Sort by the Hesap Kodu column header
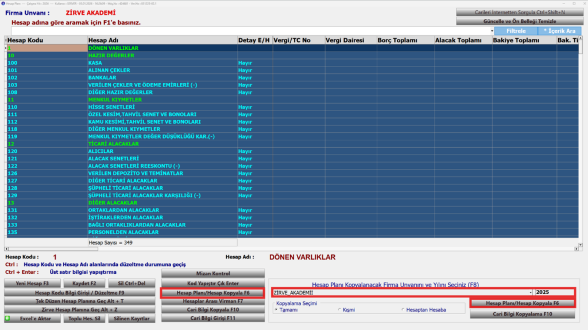 tap(47, 40)
